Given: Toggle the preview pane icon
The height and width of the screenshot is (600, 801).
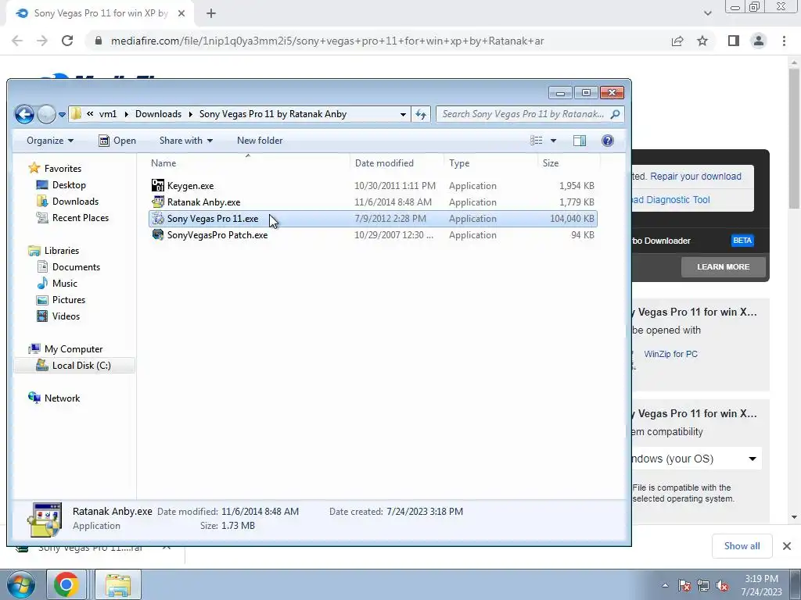Looking at the screenshot, I should (x=580, y=141).
